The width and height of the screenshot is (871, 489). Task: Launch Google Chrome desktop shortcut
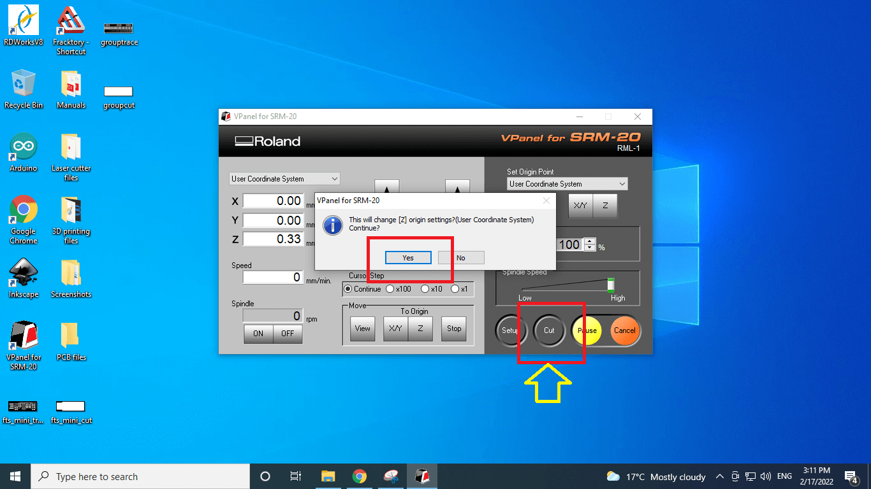point(24,220)
